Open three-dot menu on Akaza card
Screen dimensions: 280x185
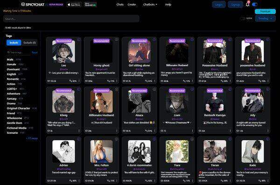[x=155, y=131]
